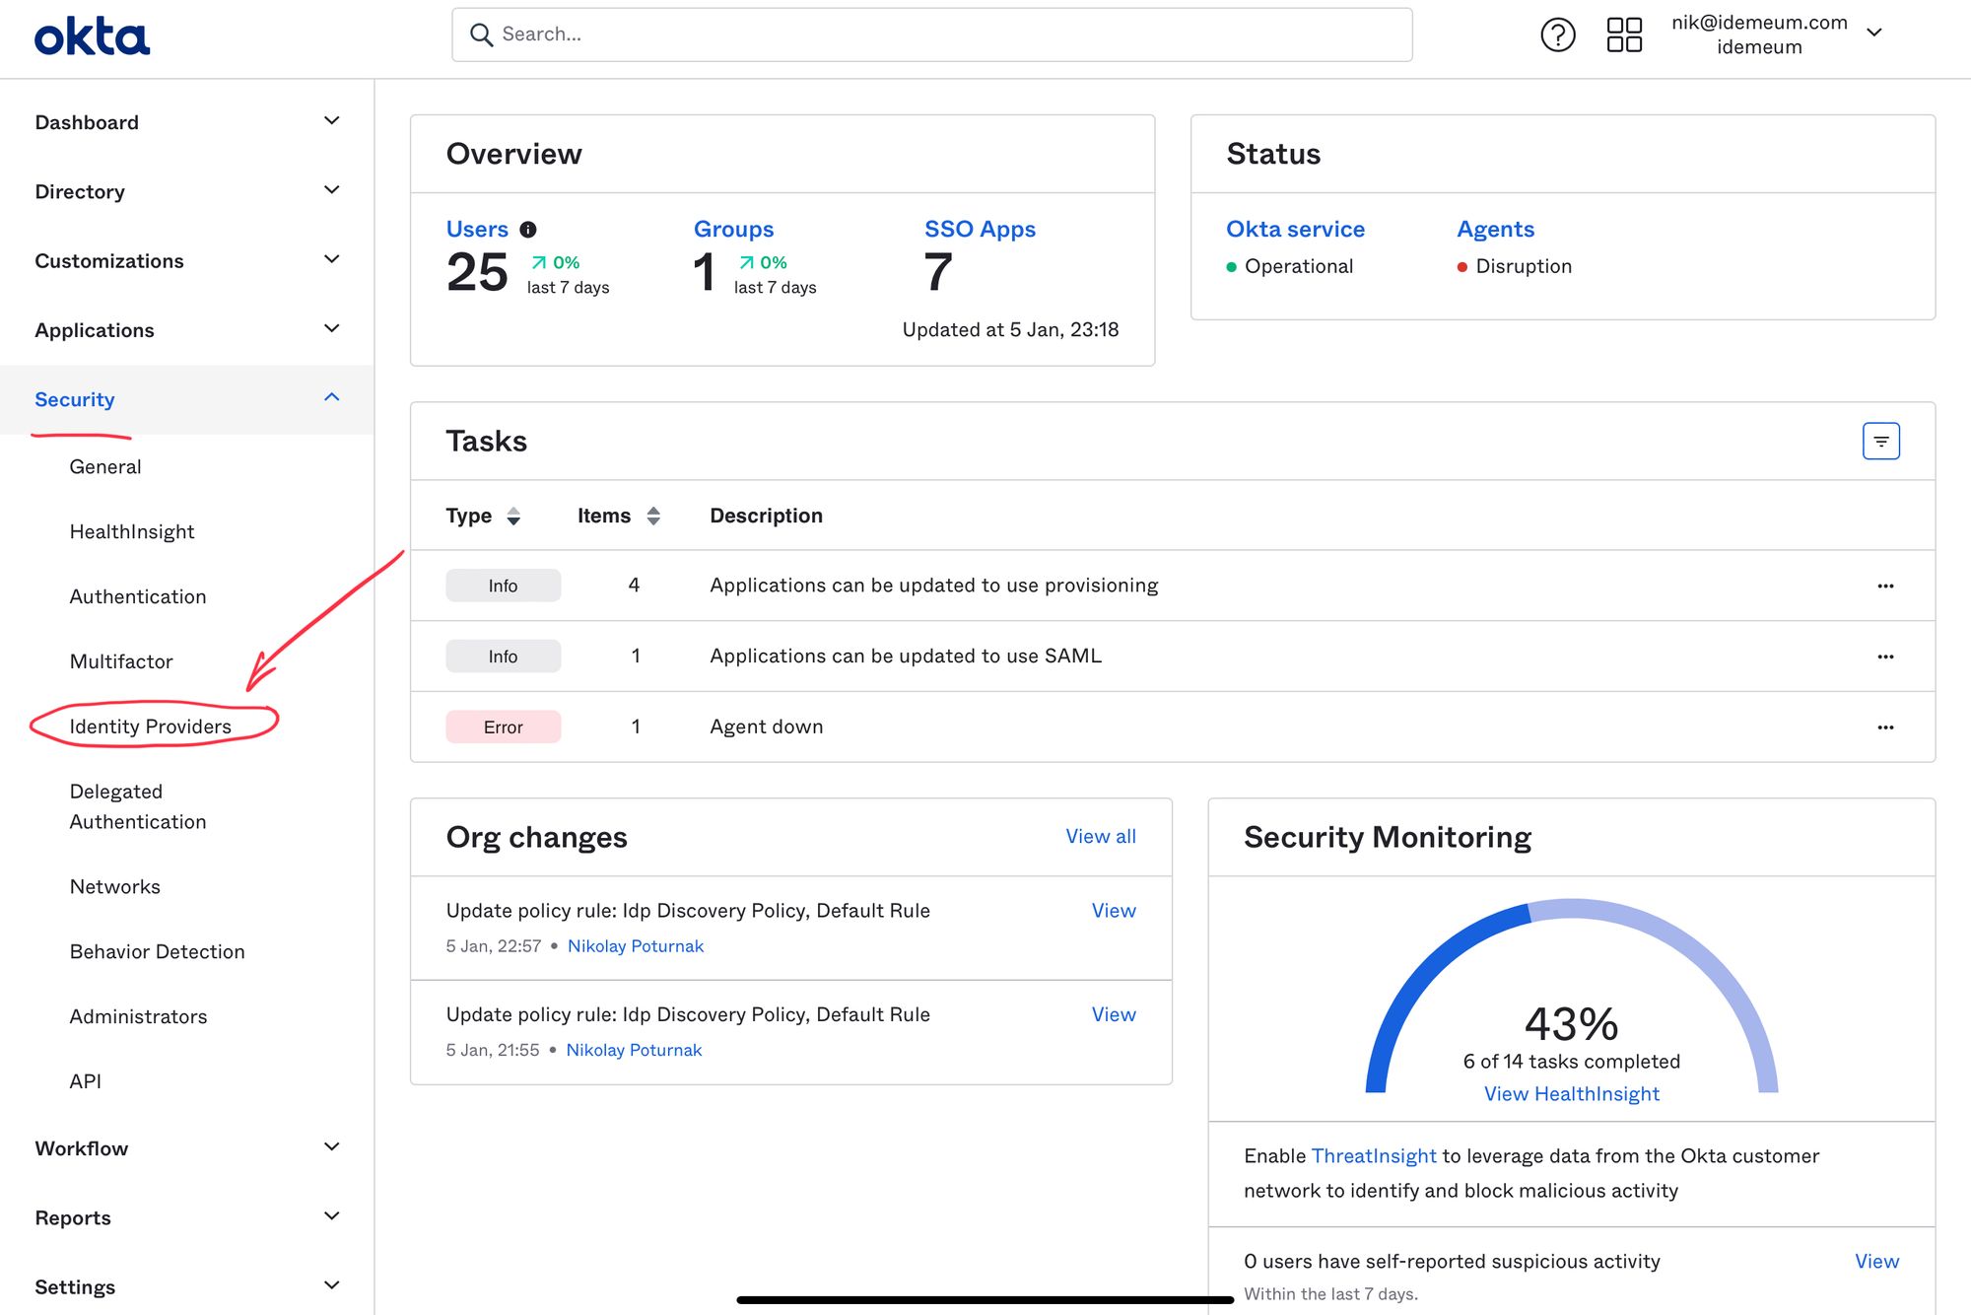1971x1315 pixels.
Task: Open Authentication in the sidebar
Action: click(x=138, y=597)
